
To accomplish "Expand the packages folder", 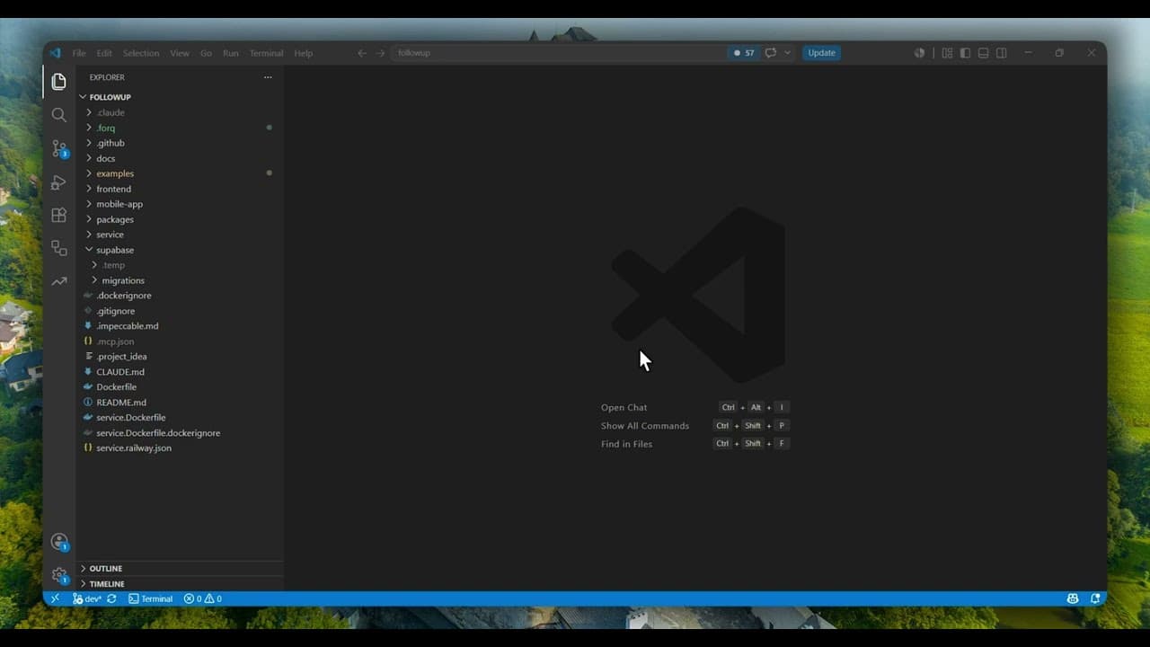I will pyautogui.click(x=89, y=219).
